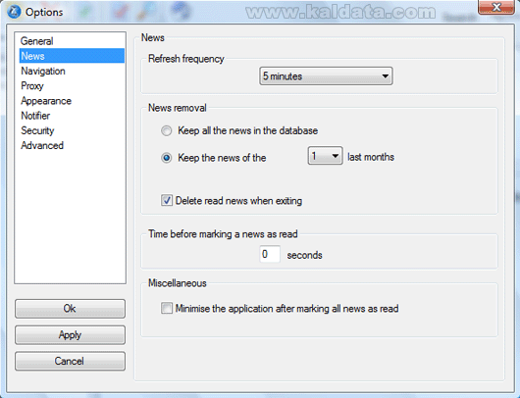Click the seconds input field
Viewport: 520px width, 398px height.
(270, 254)
